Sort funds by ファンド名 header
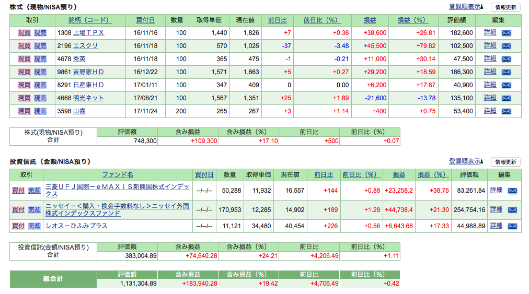 (x=118, y=174)
